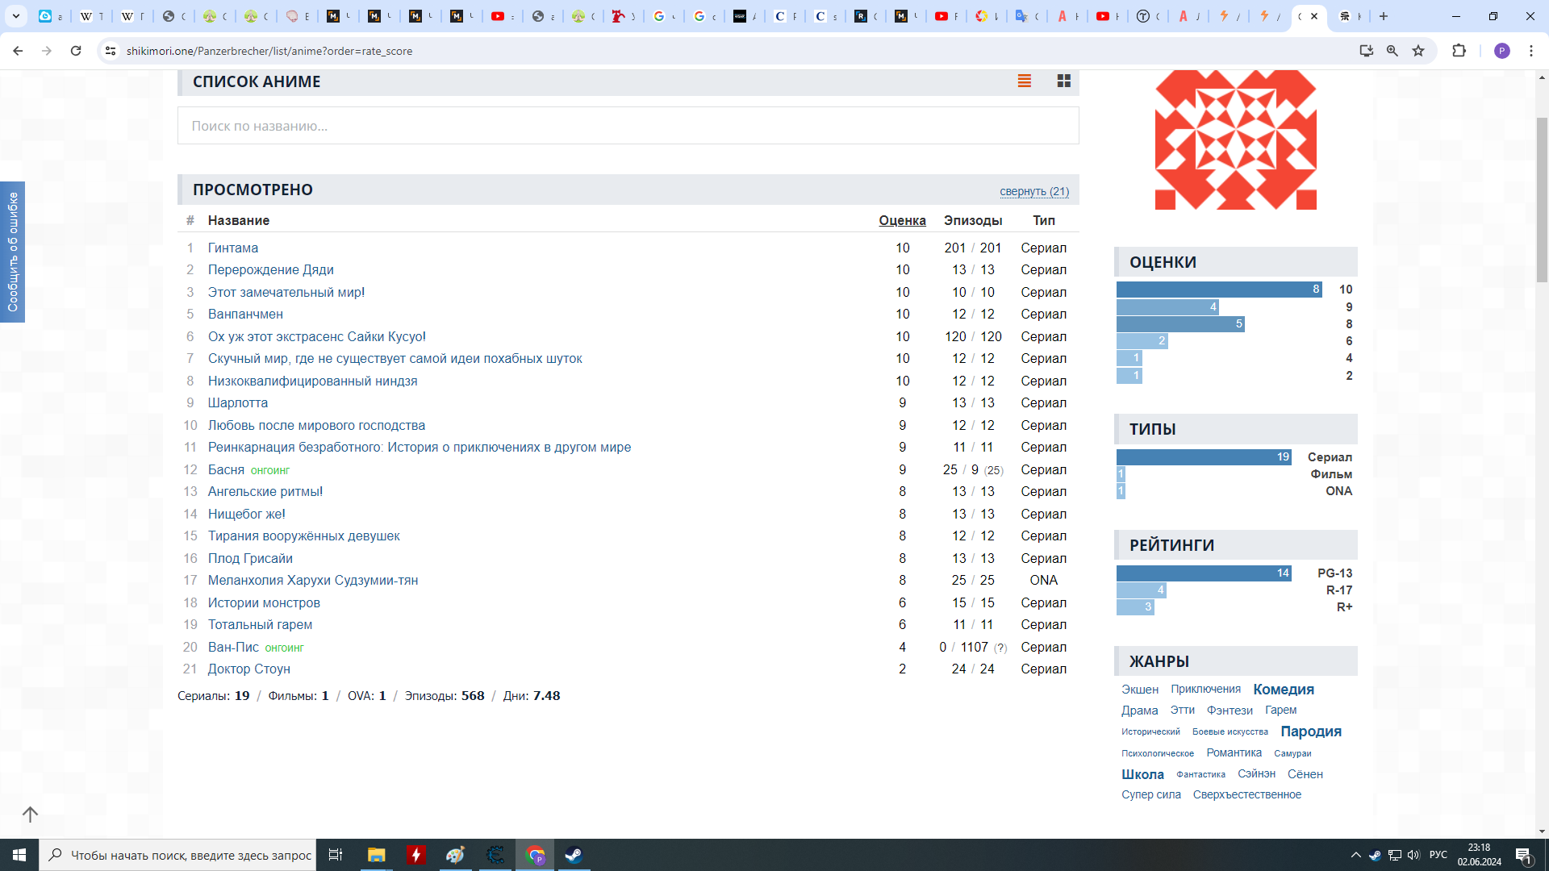Click the scroll-to-top arrow icon

[x=30, y=815]
